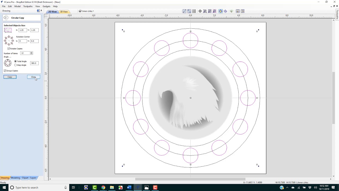
Task: Adjust the Number of items stepper
Action: point(31,53)
